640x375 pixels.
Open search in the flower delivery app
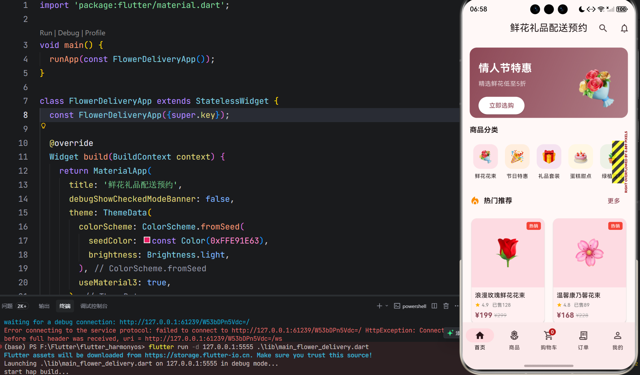pos(603,28)
